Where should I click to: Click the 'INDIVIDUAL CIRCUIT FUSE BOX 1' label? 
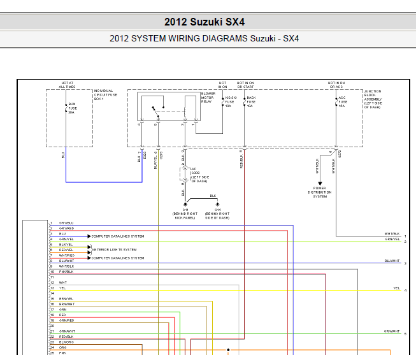pos(105,94)
